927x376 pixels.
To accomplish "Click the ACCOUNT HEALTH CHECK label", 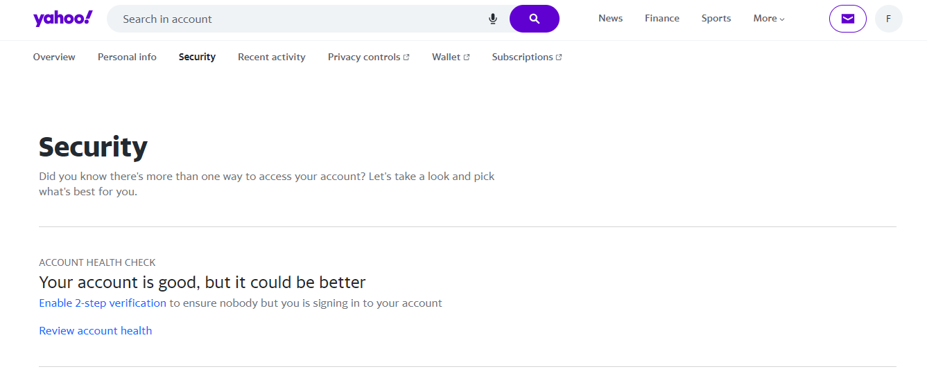I will point(97,262).
